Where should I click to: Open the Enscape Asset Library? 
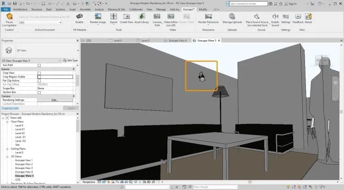tap(142, 16)
